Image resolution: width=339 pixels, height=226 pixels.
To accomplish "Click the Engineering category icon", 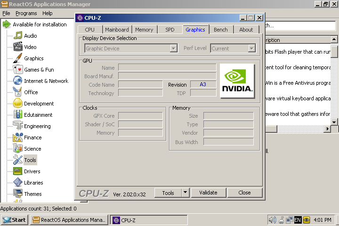I will [18, 126].
